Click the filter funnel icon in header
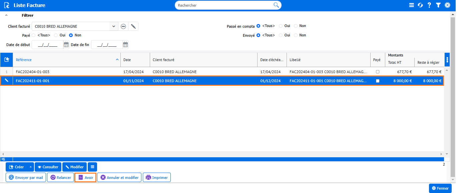457x193 pixels. pos(438,5)
